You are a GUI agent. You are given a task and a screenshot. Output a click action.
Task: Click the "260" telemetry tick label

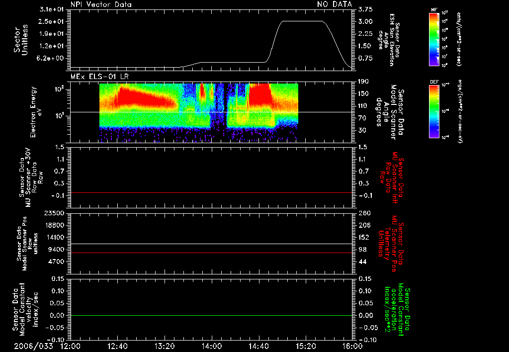(x=364, y=213)
